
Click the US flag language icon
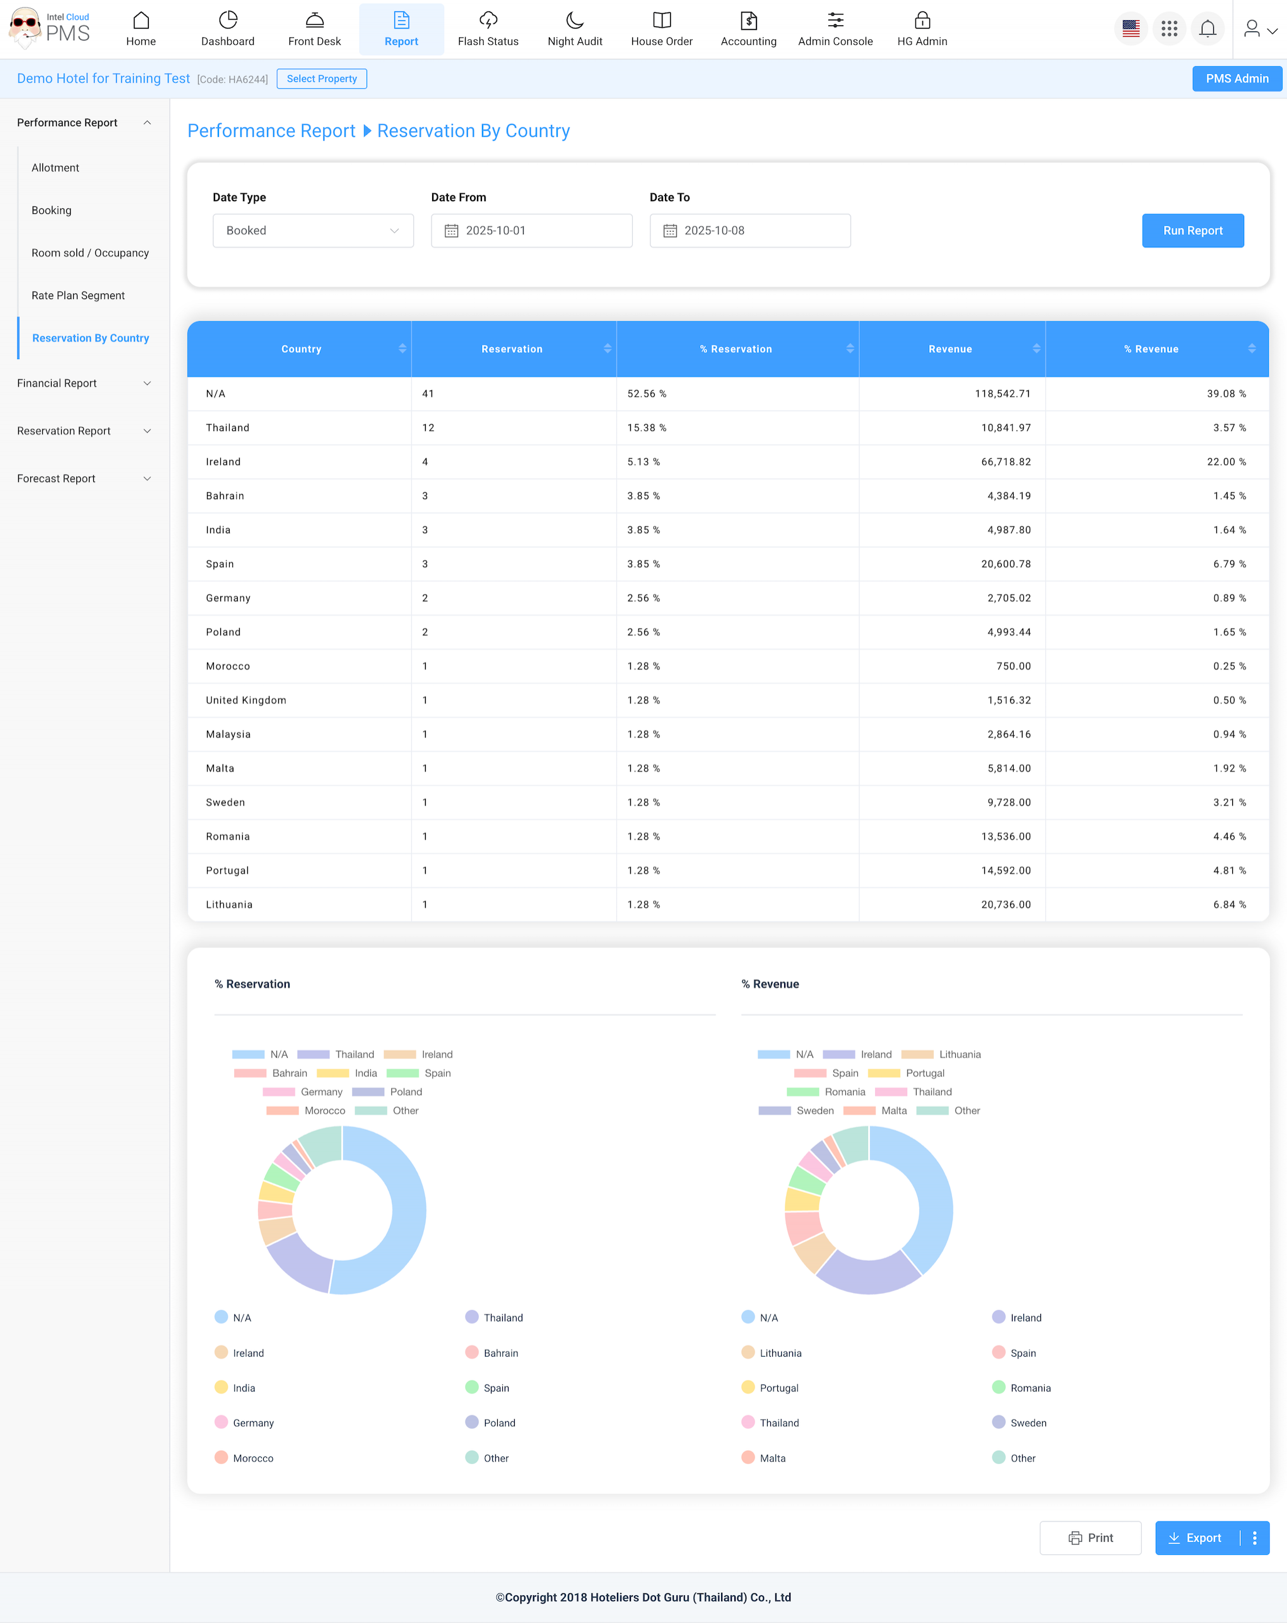click(x=1131, y=30)
